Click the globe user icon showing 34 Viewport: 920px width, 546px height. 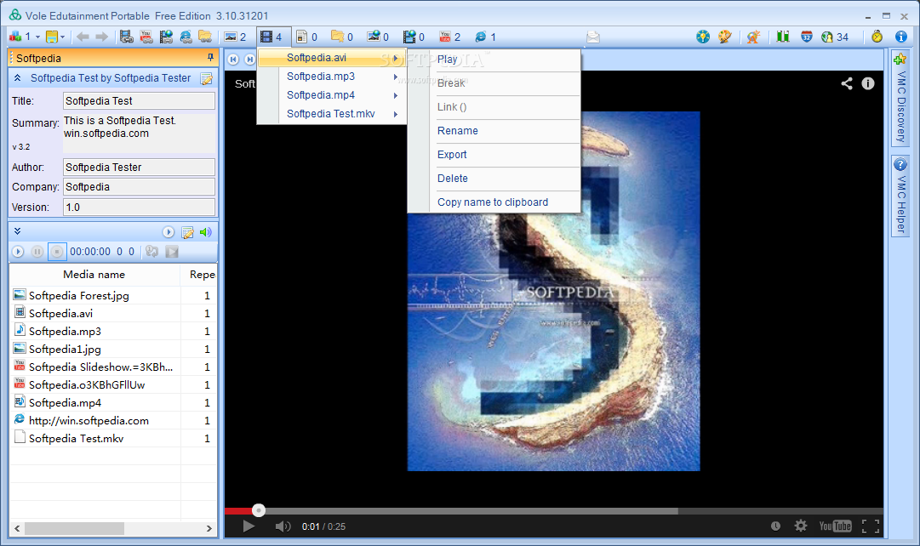point(835,37)
